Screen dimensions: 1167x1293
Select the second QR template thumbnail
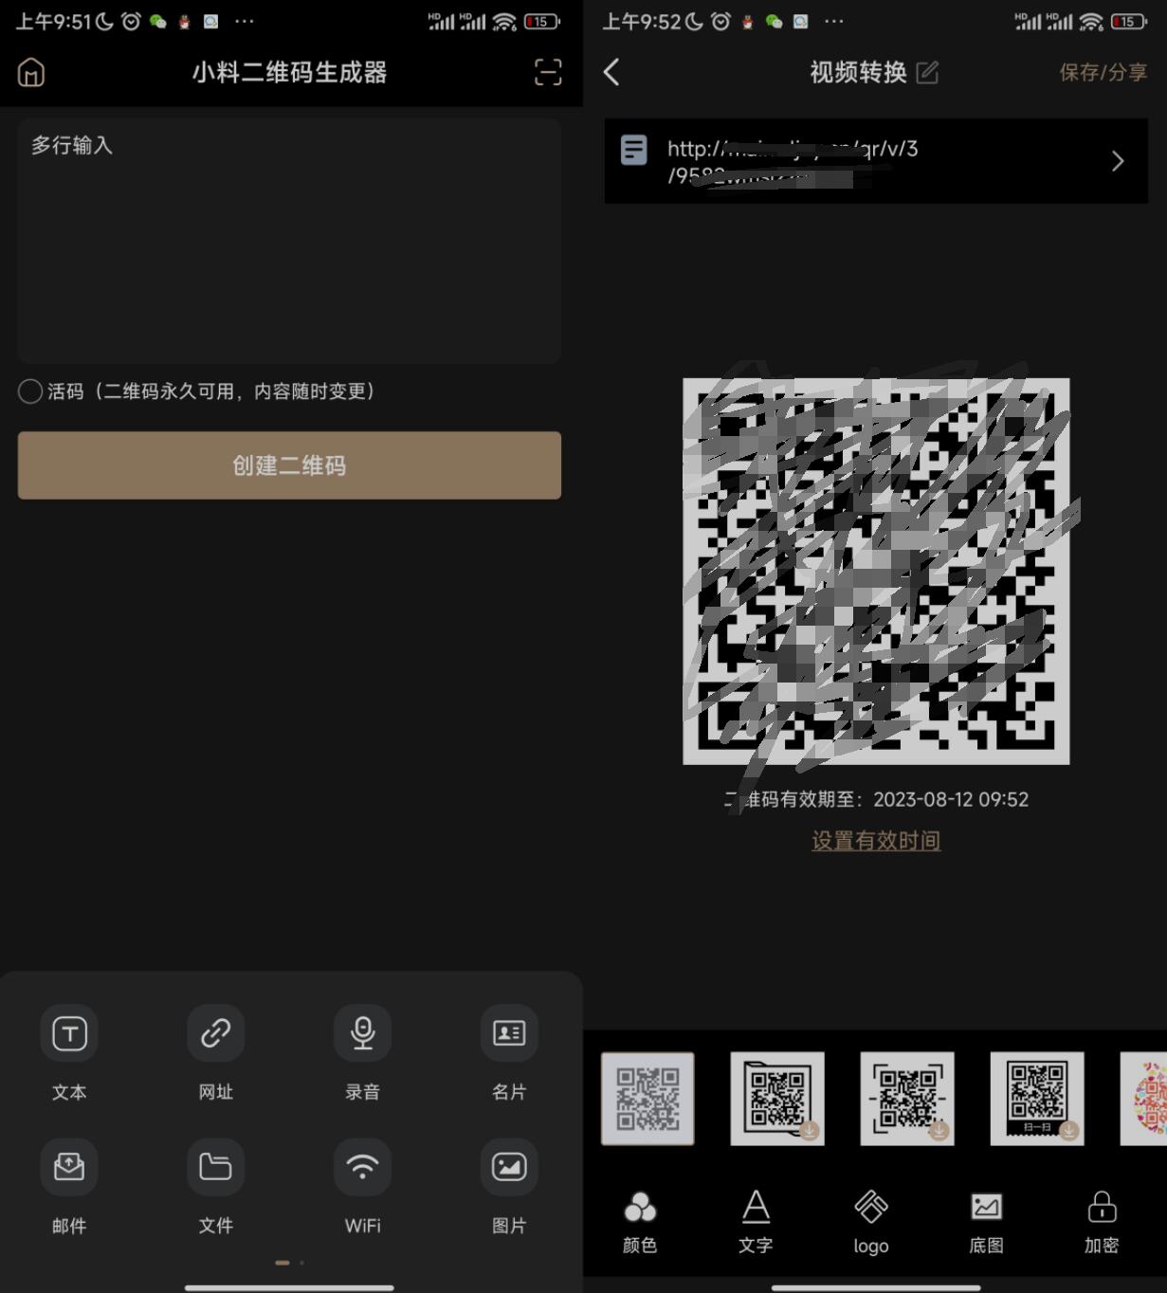[777, 1099]
